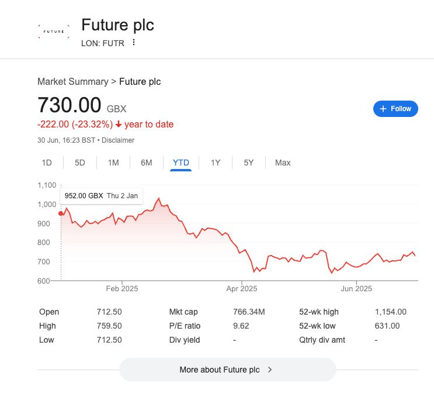Click the 952.00 GBX chart tooltip
The image size is (434, 400).
click(101, 196)
